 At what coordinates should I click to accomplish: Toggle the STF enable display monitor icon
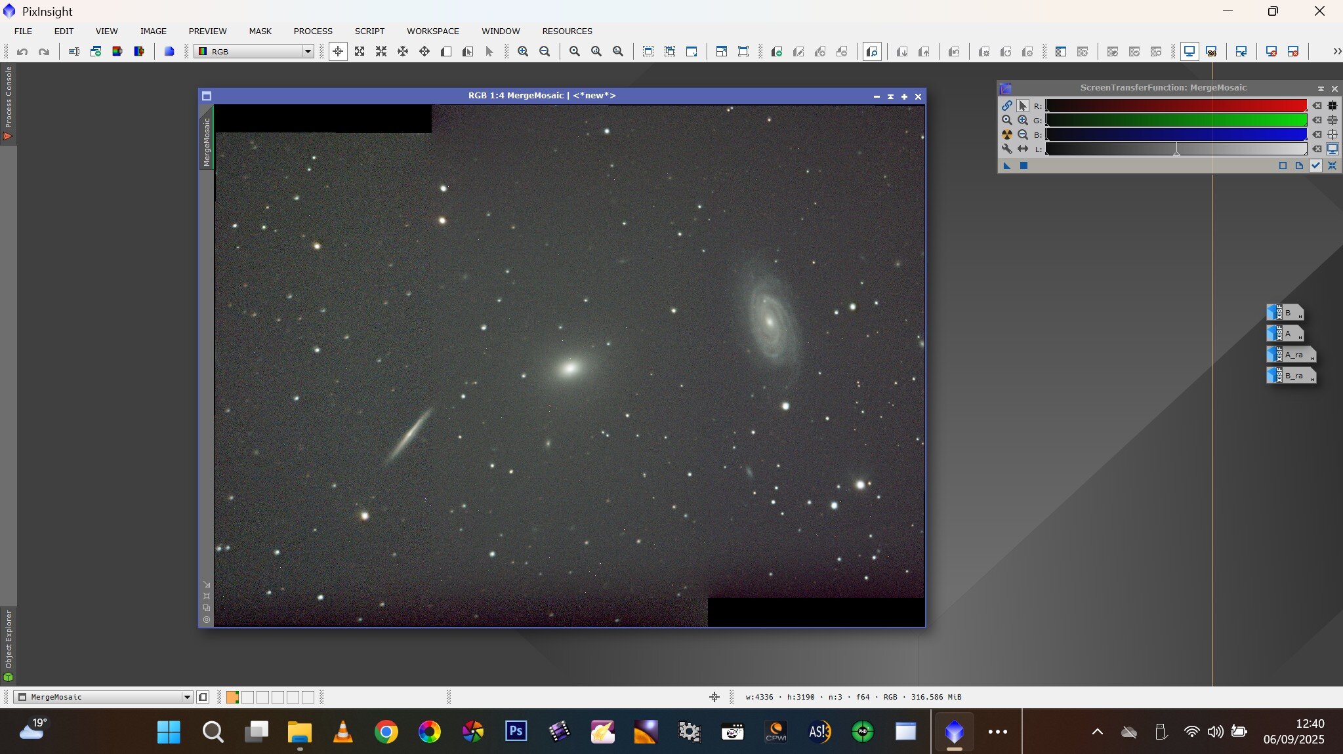click(x=1332, y=149)
